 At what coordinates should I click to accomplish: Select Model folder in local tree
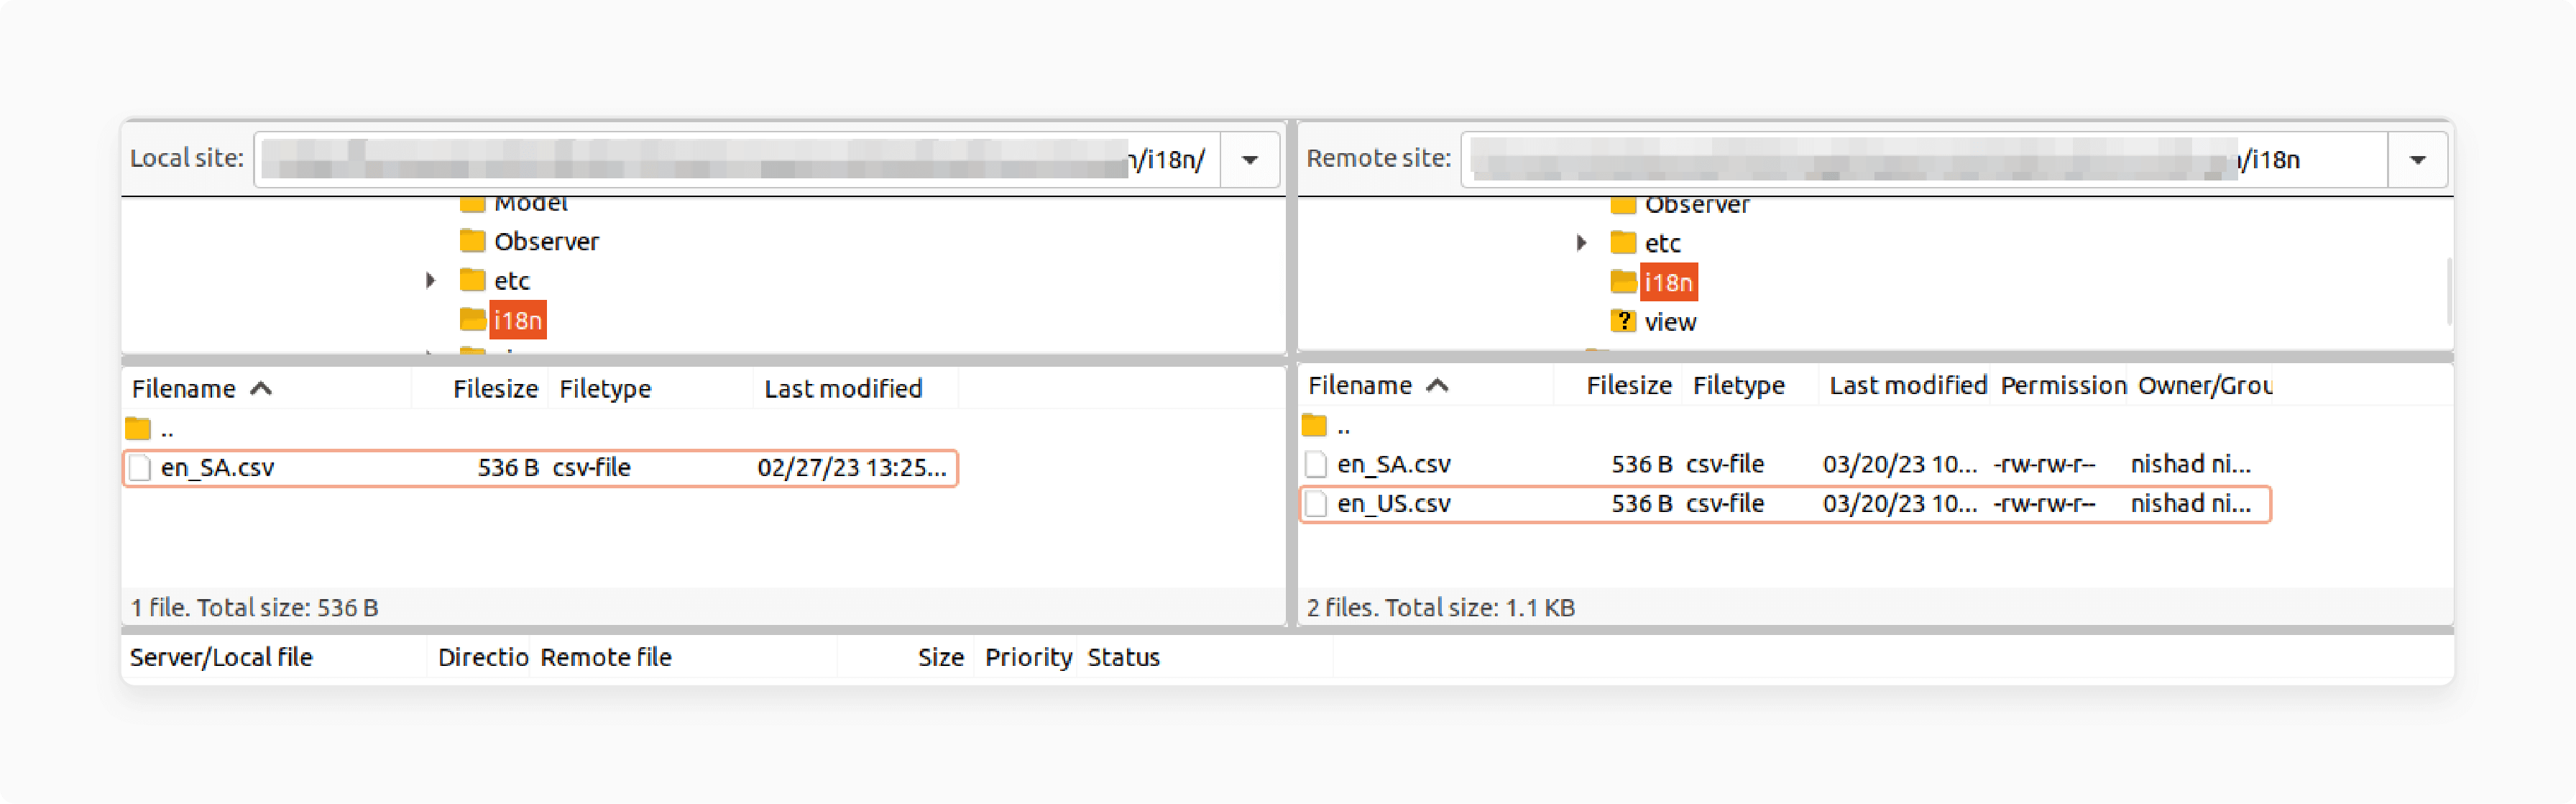click(x=531, y=204)
